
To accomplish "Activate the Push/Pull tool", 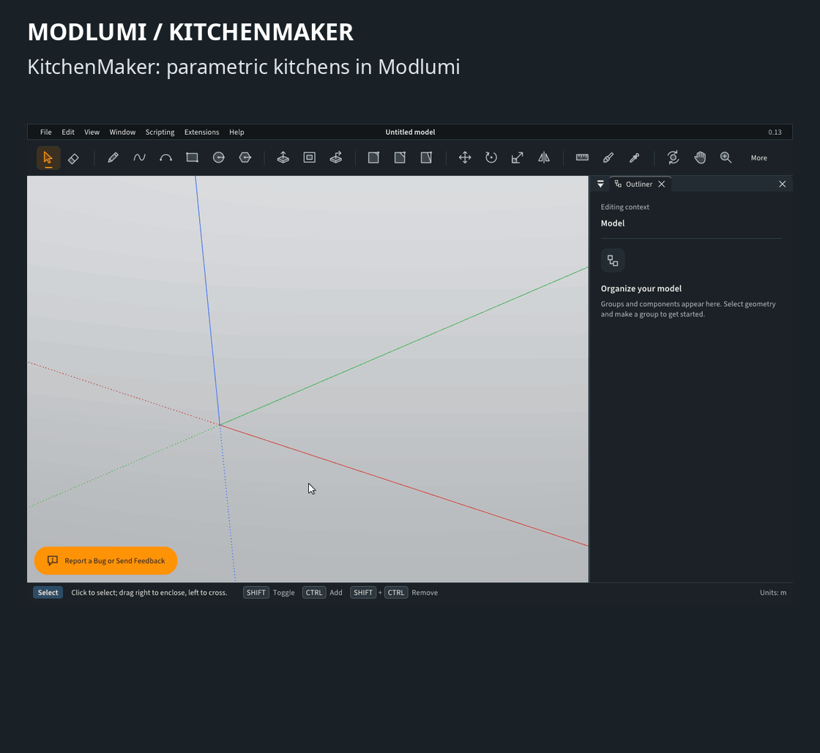I will pos(283,157).
